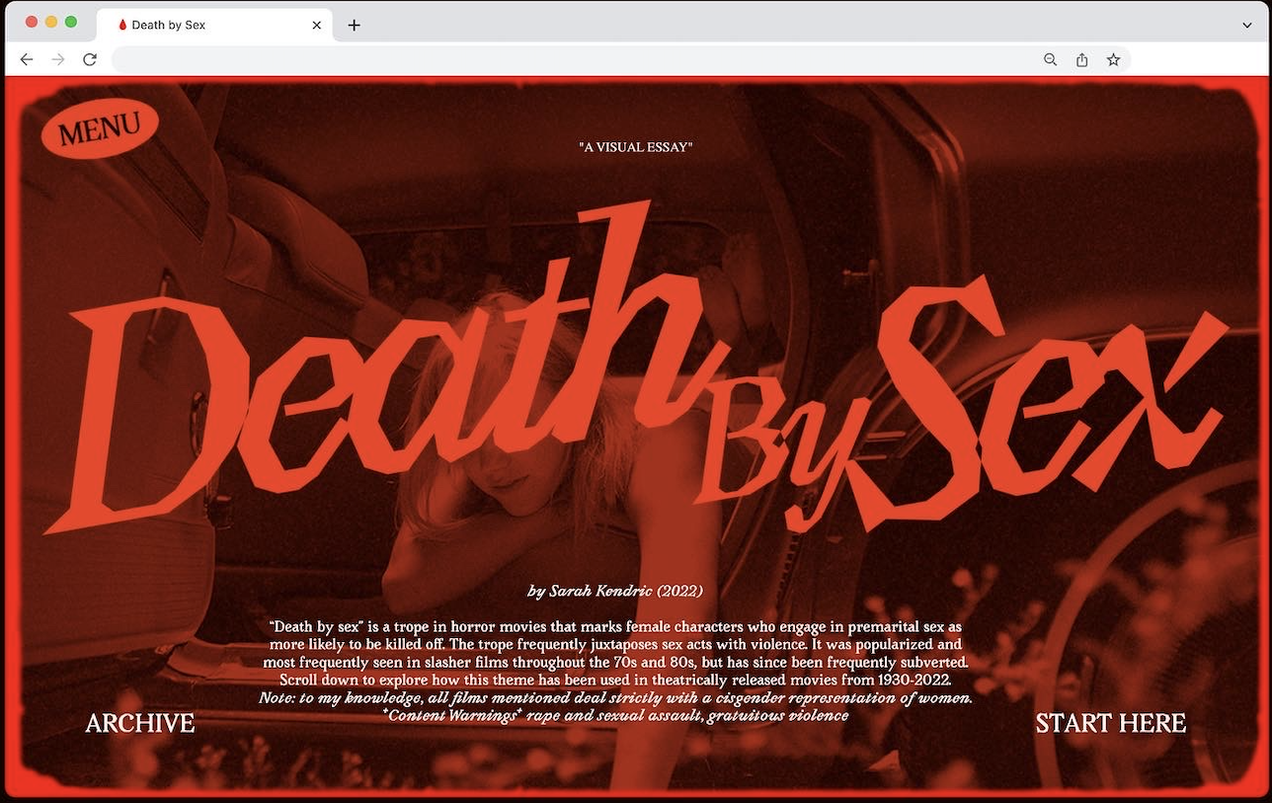Click the zoom magnifier icon in address bar
1272x803 pixels.
tap(1050, 59)
